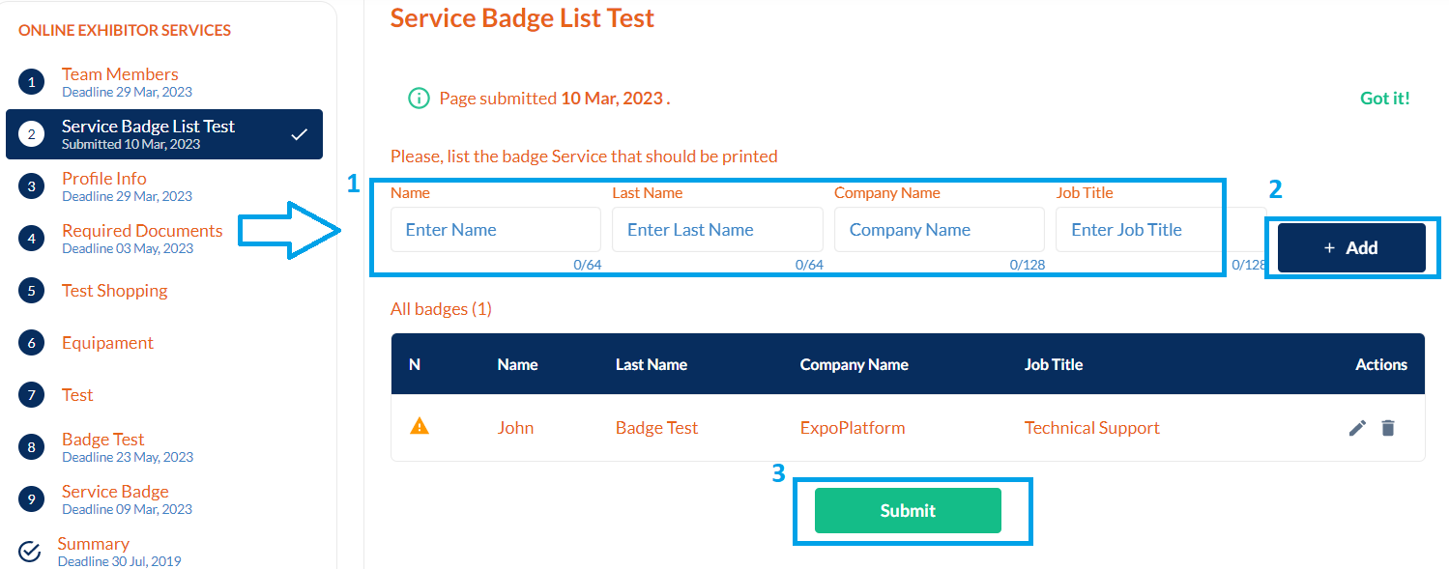Viewport: 1449px width, 569px height.
Task: Click the Summary checkmark circle icon
Action: 30,552
